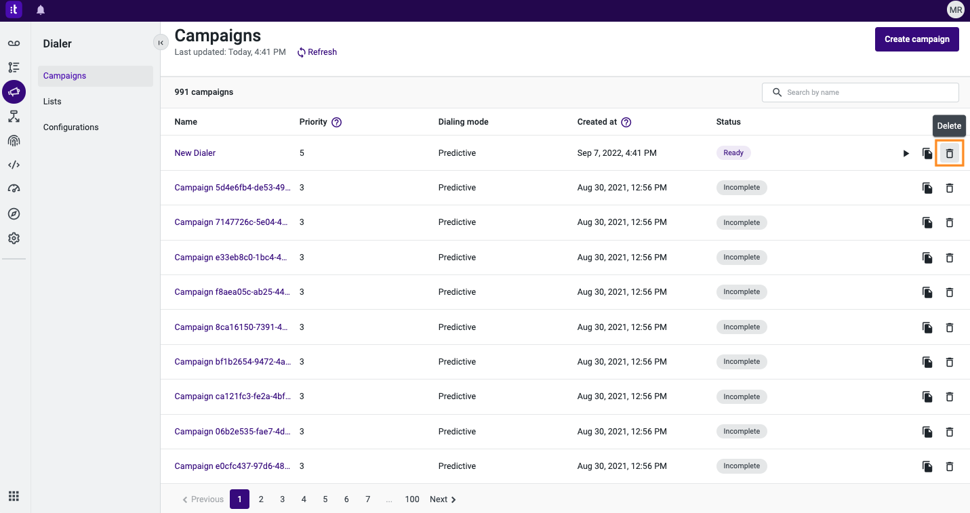Select the code snippet sidebar icon

click(x=14, y=165)
